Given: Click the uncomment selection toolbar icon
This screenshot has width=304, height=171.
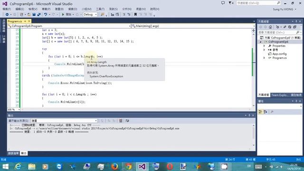Looking at the screenshot, I should pyautogui.click(x=129, y=15).
